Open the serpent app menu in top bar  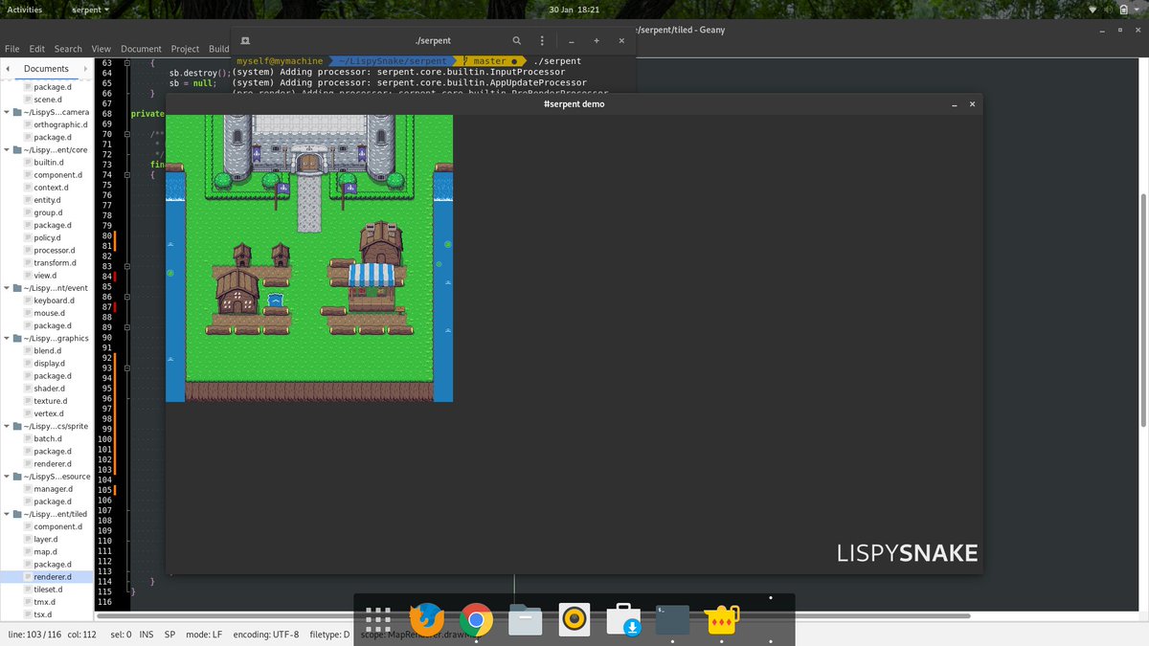[91, 10]
